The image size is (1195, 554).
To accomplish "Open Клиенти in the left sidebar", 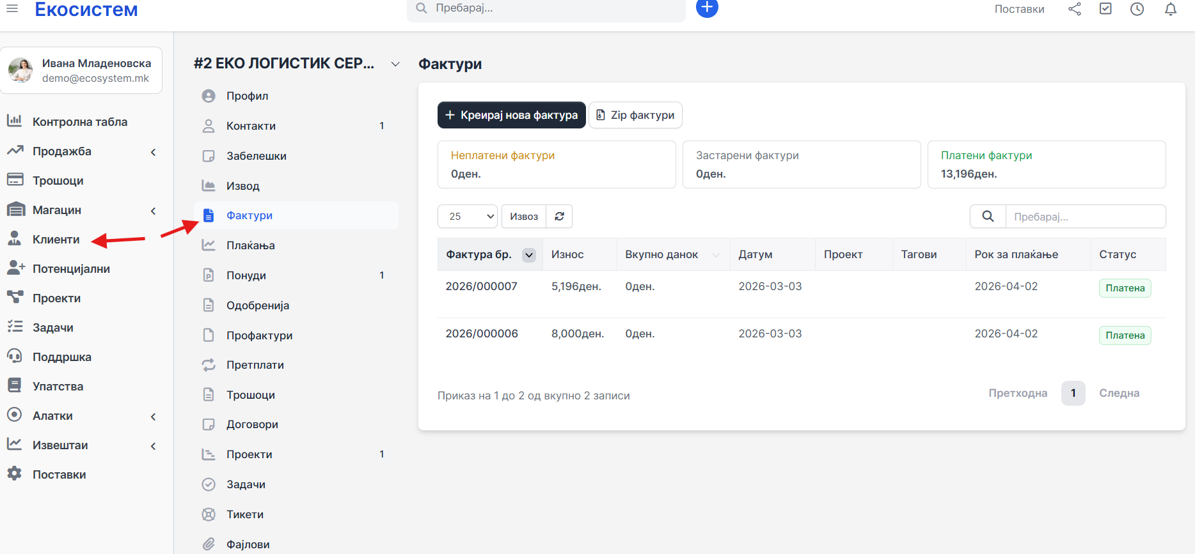I will [56, 240].
